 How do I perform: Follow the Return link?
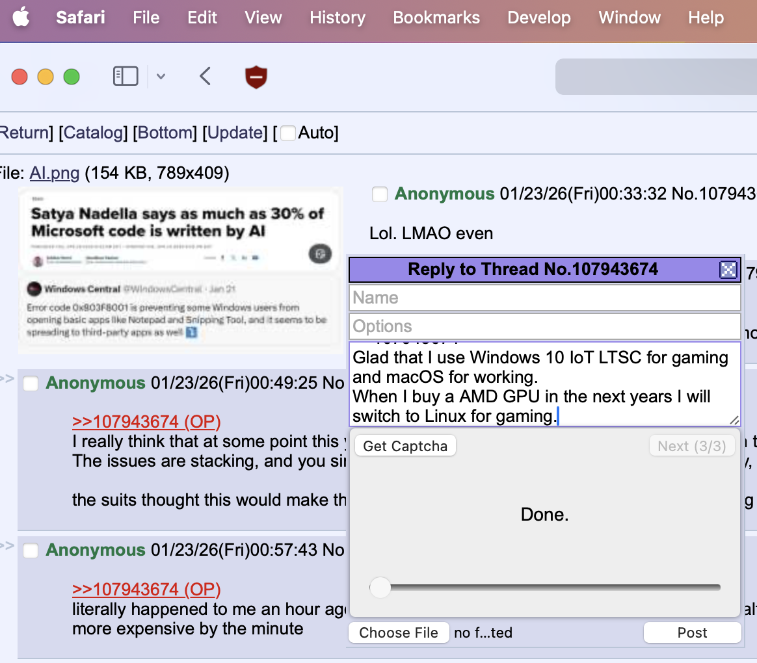coord(24,132)
